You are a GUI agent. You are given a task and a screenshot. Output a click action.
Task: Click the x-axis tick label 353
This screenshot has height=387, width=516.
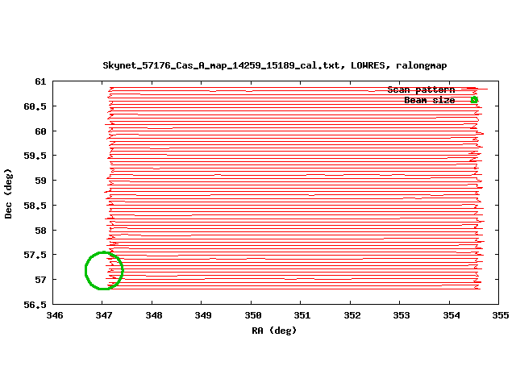click(x=402, y=315)
